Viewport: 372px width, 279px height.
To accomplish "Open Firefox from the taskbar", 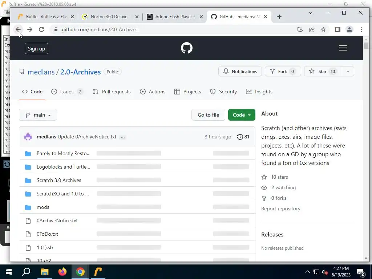I will pos(62,272).
